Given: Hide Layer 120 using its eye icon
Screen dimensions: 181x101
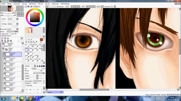Looking at the screenshot, I should [5, 53].
